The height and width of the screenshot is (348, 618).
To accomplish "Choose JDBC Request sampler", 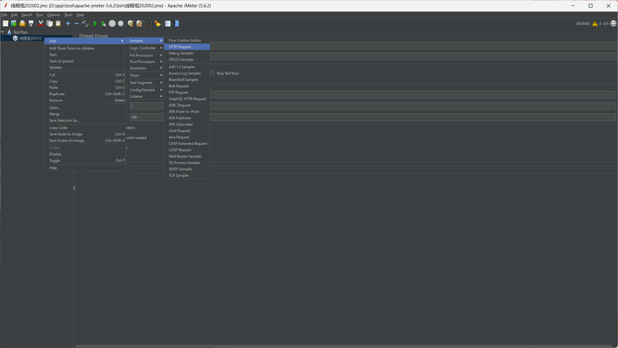I will pos(187,105).
